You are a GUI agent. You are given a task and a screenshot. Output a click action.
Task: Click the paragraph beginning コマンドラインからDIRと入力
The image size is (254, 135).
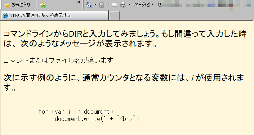pos(125,39)
